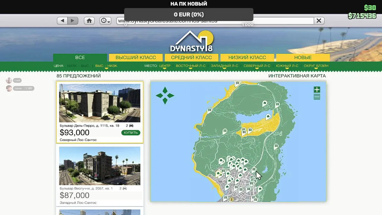Open the НИЗКИЙ КЛАСС tab

[x=247, y=58]
